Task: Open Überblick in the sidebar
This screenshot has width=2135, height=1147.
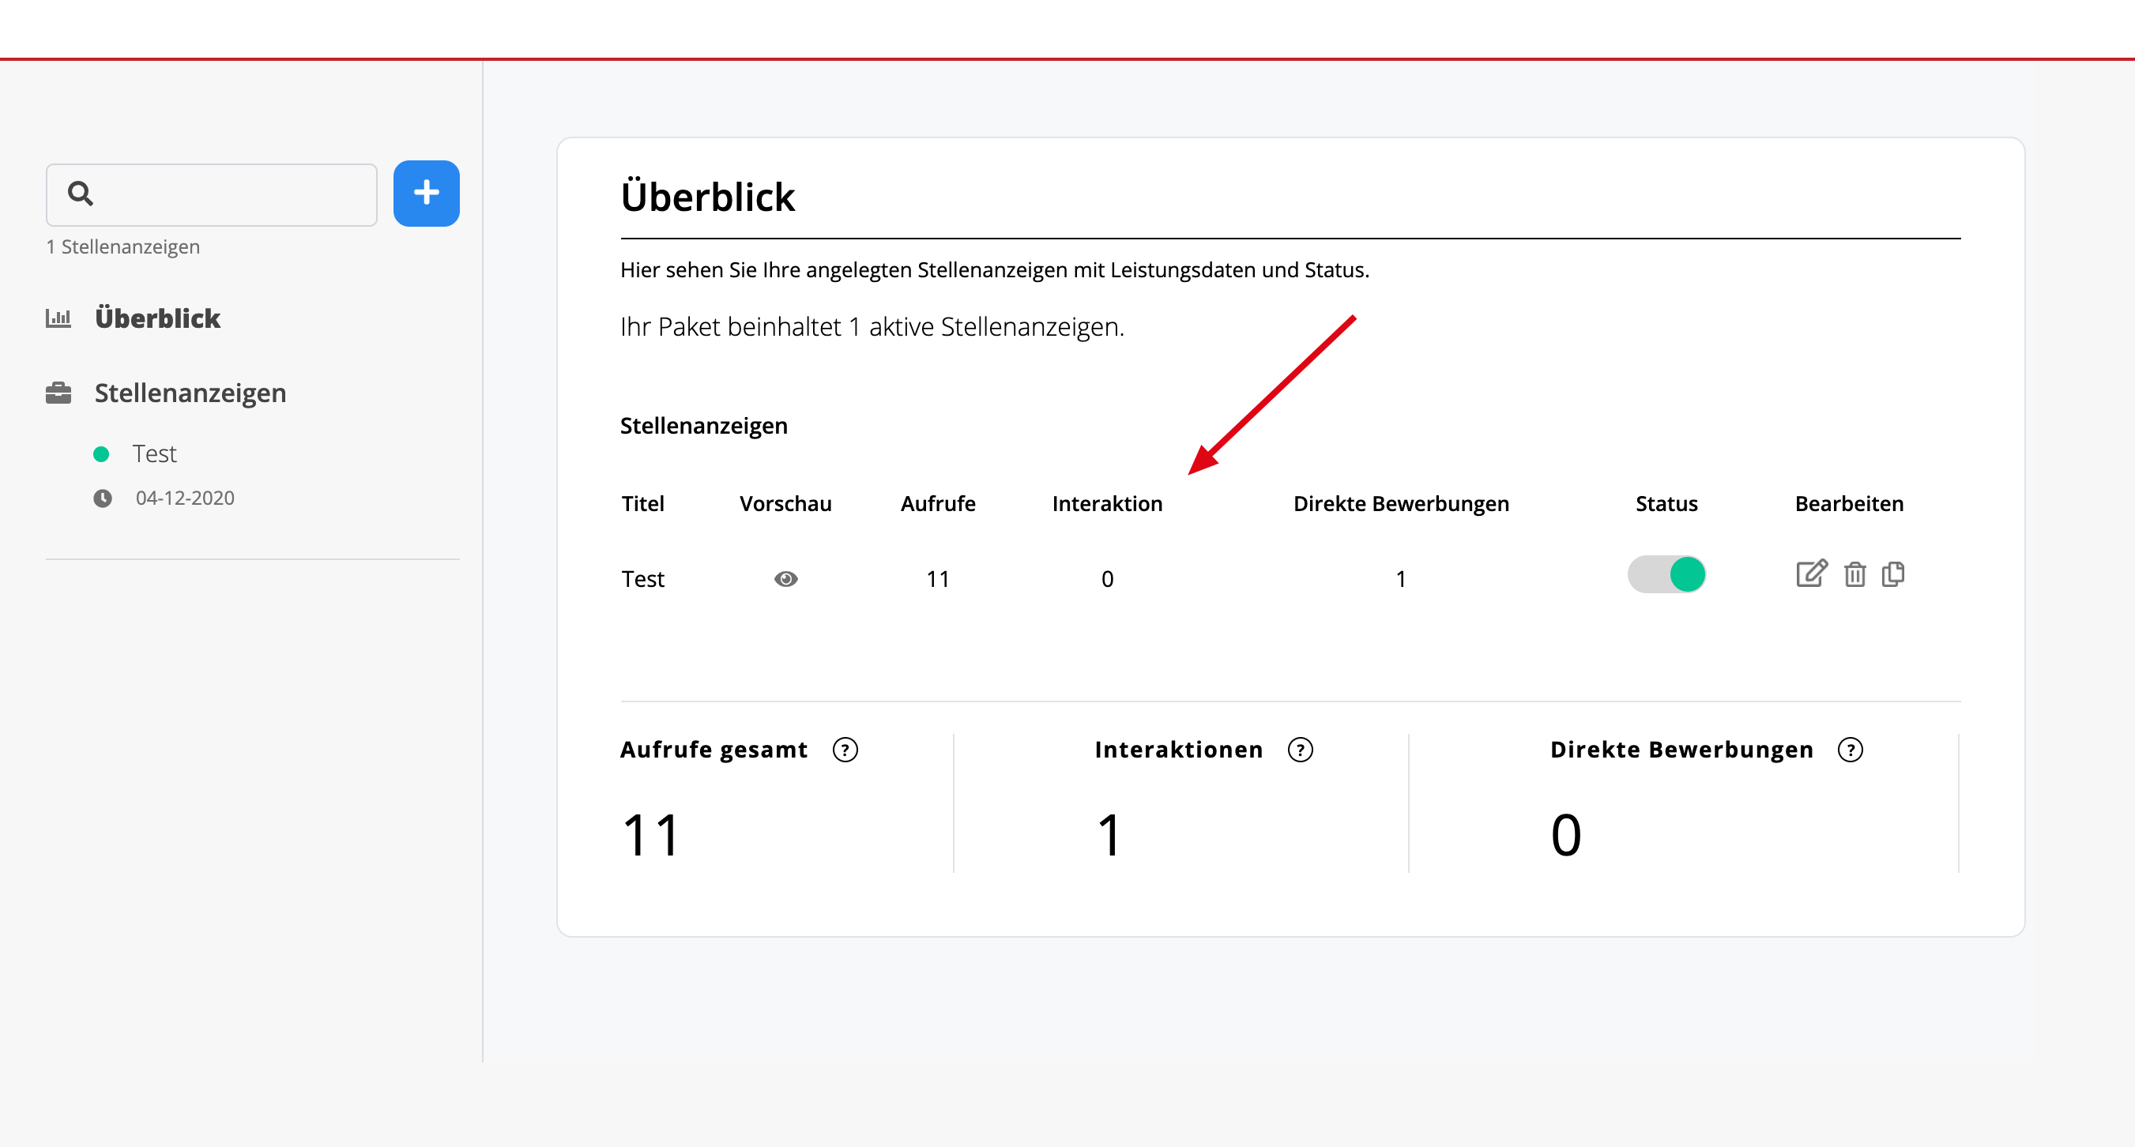Action: (157, 318)
